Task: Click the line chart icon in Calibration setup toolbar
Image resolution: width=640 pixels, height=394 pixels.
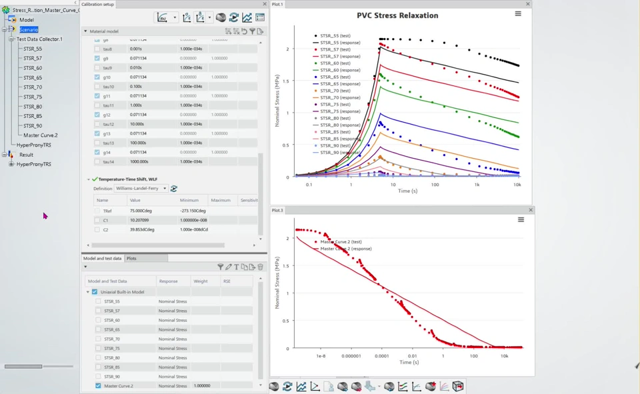Action: pyautogui.click(x=247, y=17)
